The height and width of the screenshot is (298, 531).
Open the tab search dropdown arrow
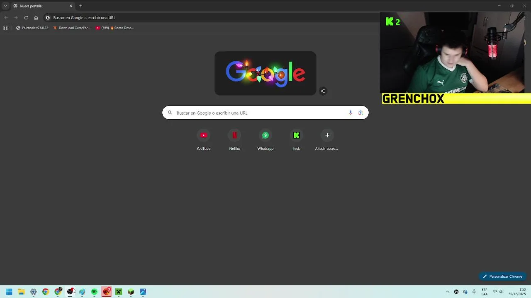[x=5, y=6]
